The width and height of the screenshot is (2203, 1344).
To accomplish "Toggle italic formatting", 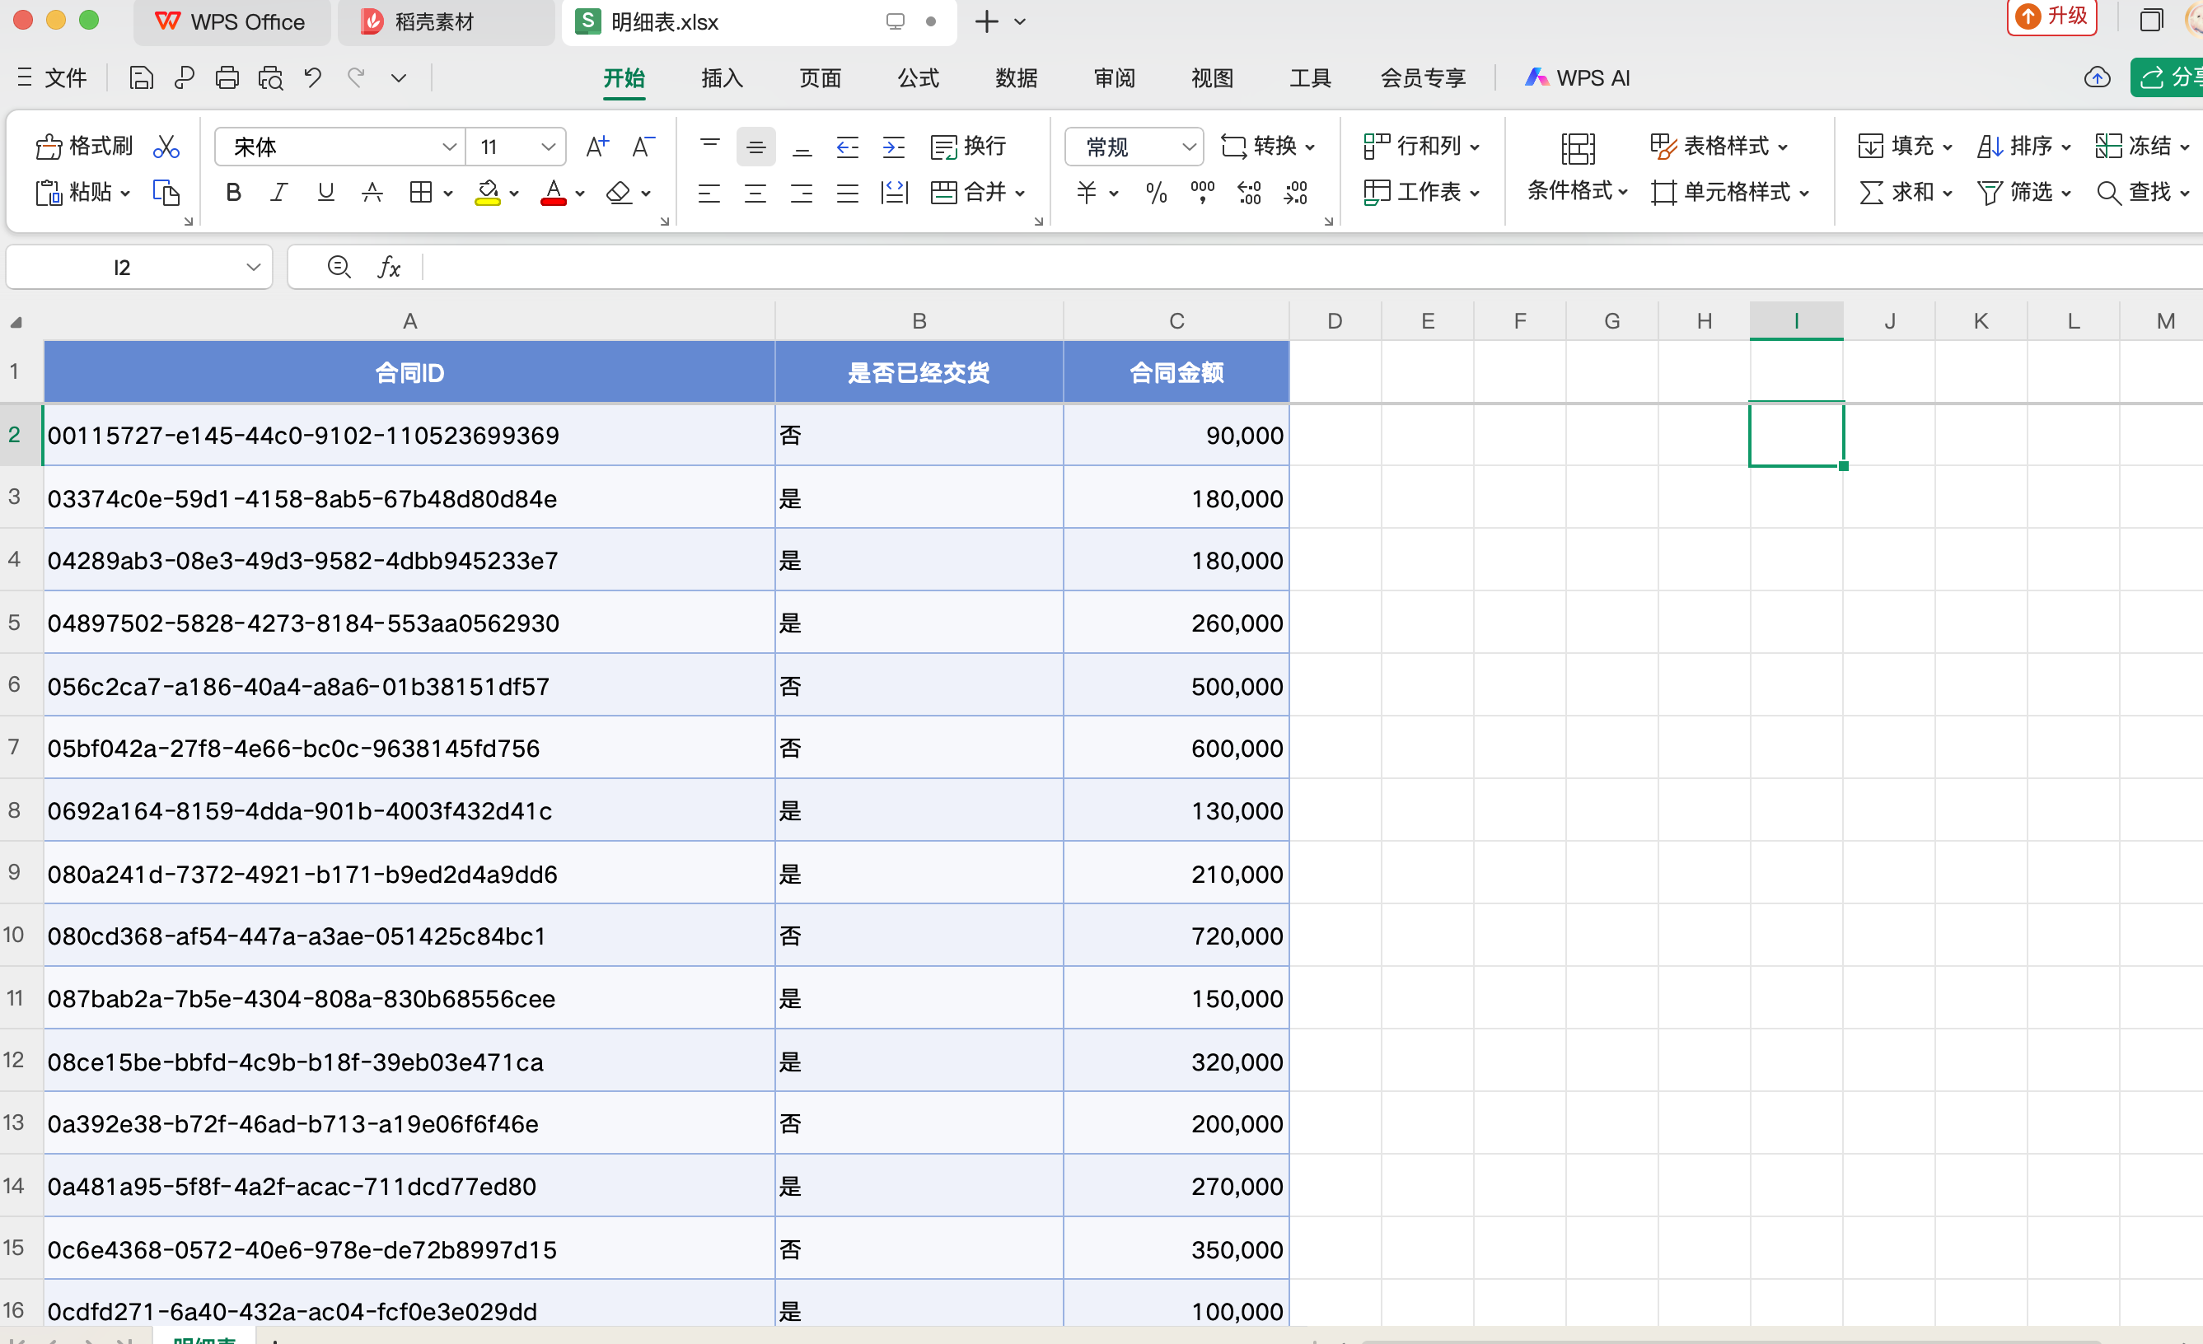I will [x=279, y=192].
